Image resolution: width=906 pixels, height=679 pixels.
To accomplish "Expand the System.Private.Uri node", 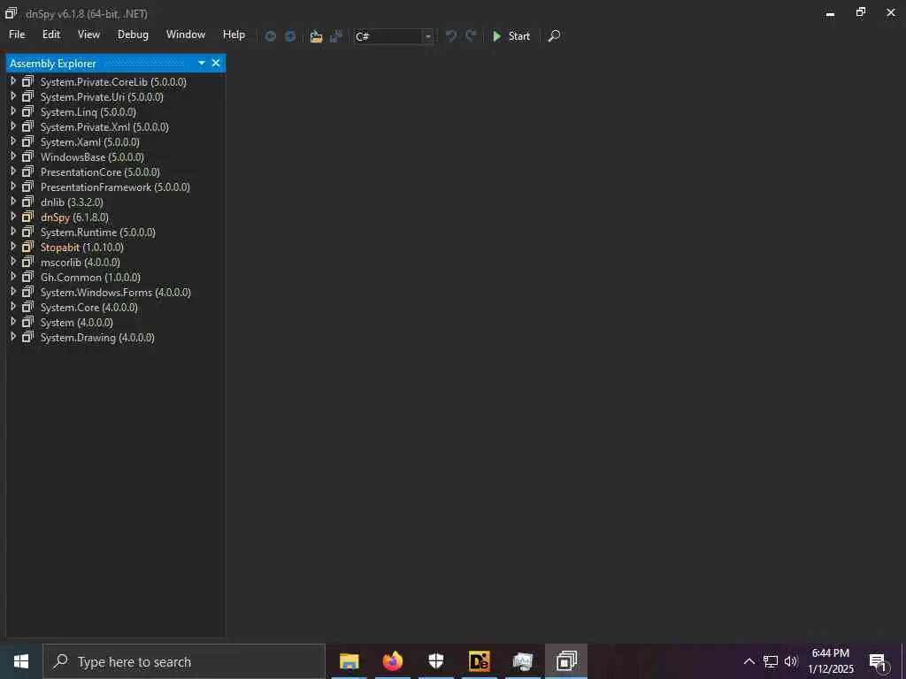I will (13, 96).
